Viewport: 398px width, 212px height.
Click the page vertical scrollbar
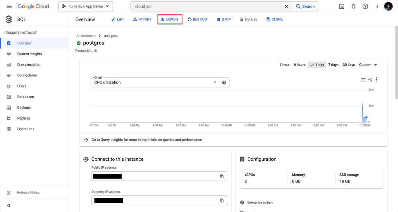(396, 62)
